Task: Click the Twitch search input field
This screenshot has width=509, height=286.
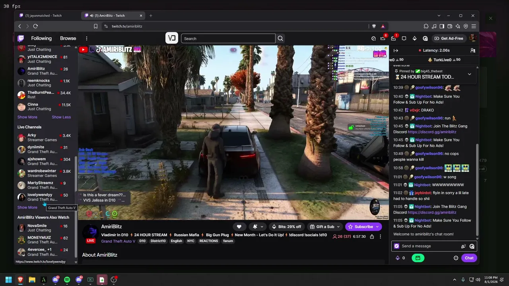Action: point(228,39)
